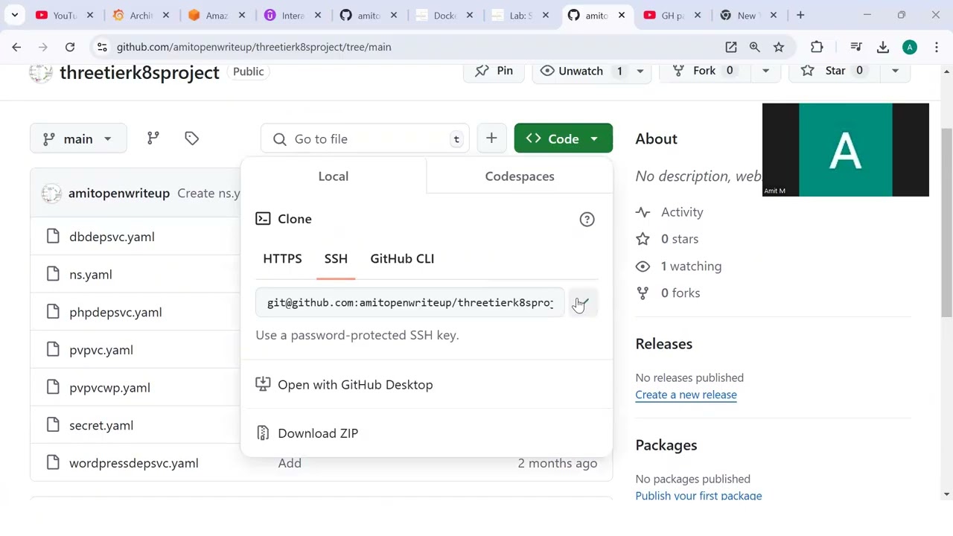This screenshot has height=536, width=953.
Task: Open dbdepsvc.yaml file
Action: click(112, 237)
